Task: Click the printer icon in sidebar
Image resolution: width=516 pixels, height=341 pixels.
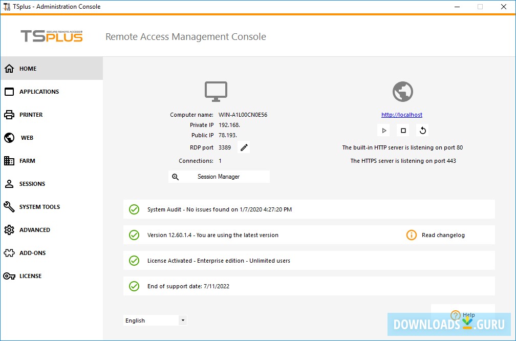Action: point(9,115)
